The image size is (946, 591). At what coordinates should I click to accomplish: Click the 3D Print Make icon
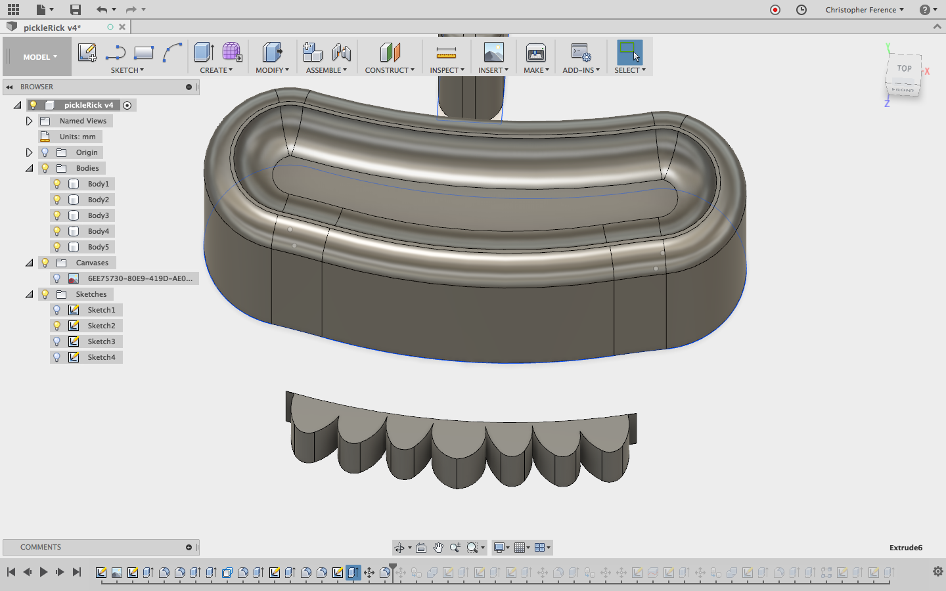point(536,53)
